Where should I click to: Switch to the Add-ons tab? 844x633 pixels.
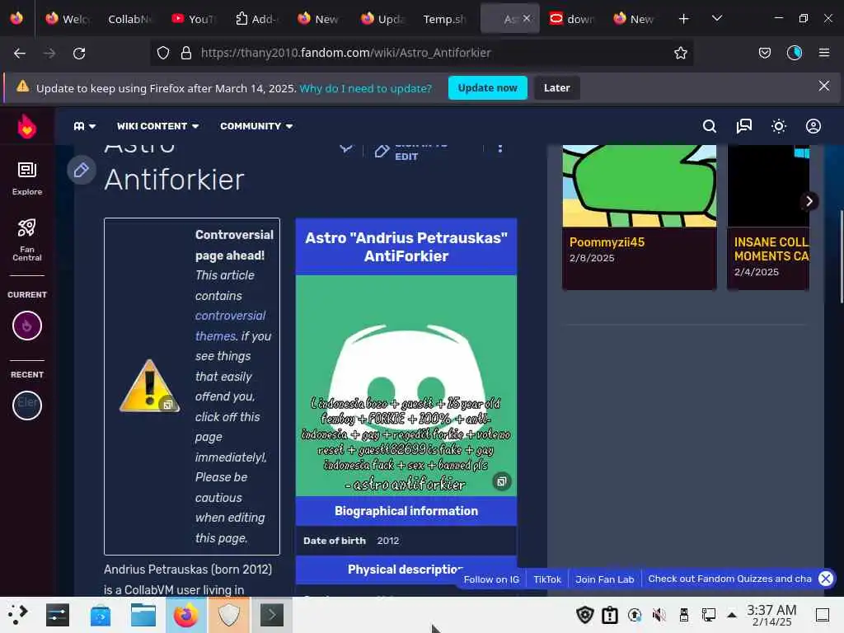[x=256, y=19]
